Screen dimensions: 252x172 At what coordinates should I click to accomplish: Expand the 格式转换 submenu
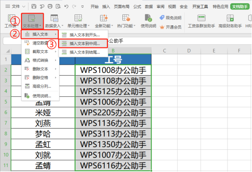click(x=40, y=60)
